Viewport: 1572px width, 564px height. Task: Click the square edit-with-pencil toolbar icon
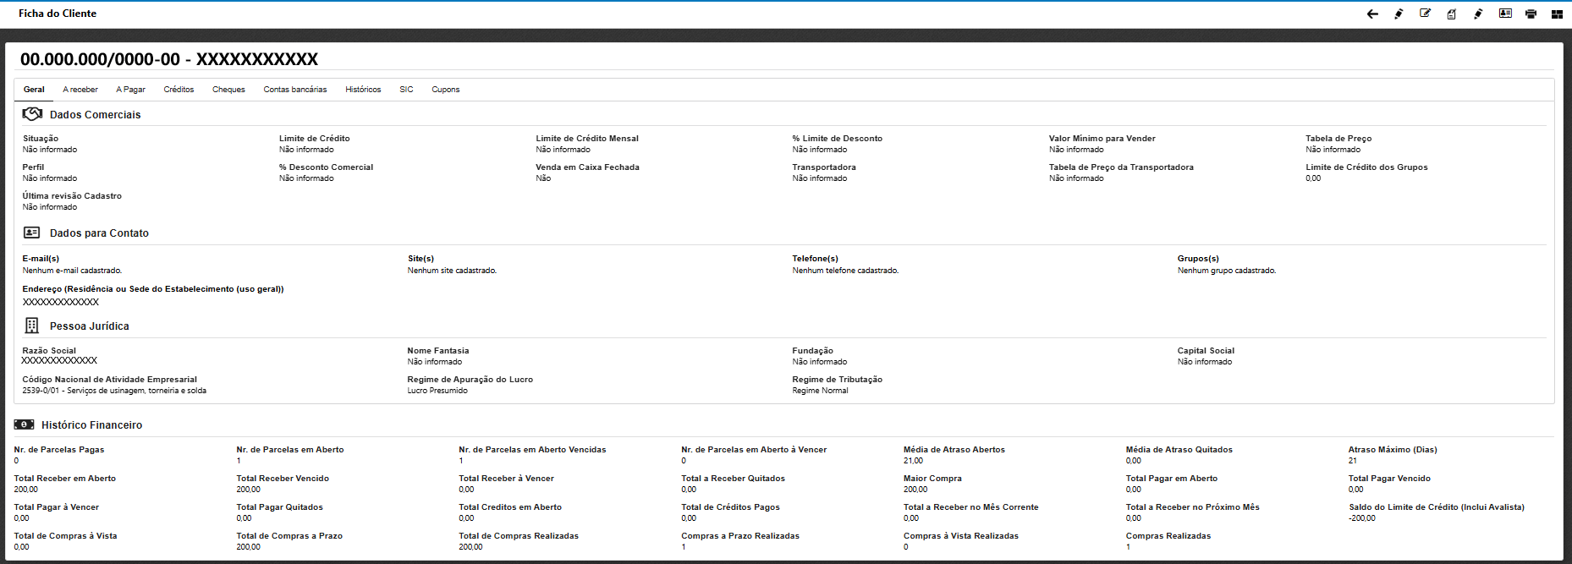(1425, 14)
